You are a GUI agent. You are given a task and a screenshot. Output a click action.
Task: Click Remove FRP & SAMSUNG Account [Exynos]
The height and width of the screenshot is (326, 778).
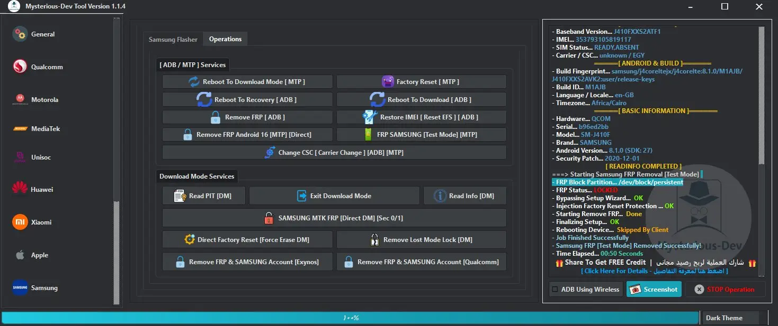click(x=248, y=262)
